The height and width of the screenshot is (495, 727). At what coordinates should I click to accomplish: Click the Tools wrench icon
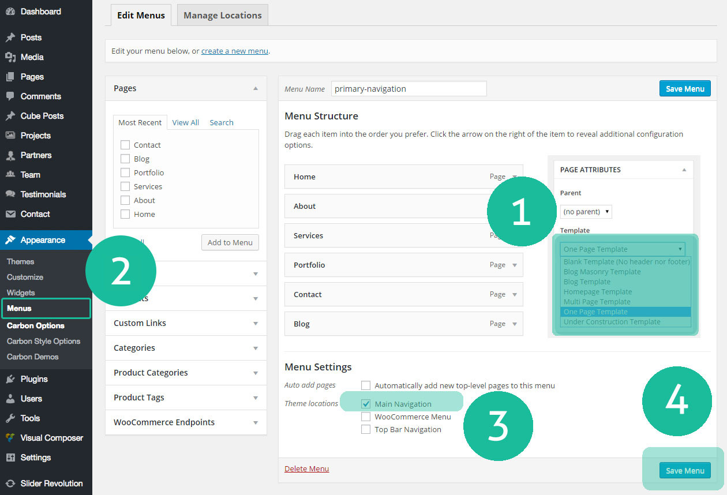tap(10, 418)
